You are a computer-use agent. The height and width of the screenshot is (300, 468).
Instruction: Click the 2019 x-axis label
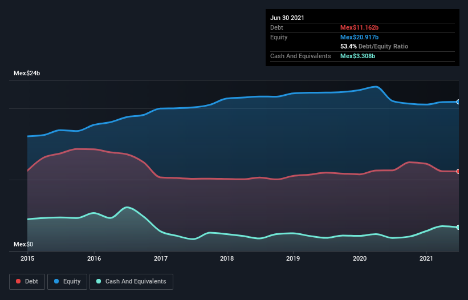[293, 258]
